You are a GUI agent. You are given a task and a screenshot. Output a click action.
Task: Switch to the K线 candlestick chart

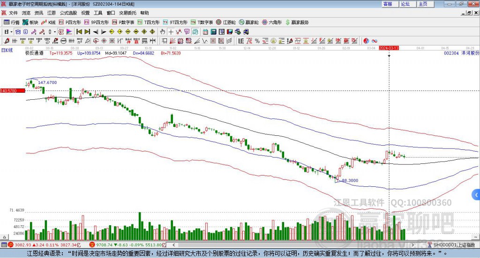pos(48,22)
